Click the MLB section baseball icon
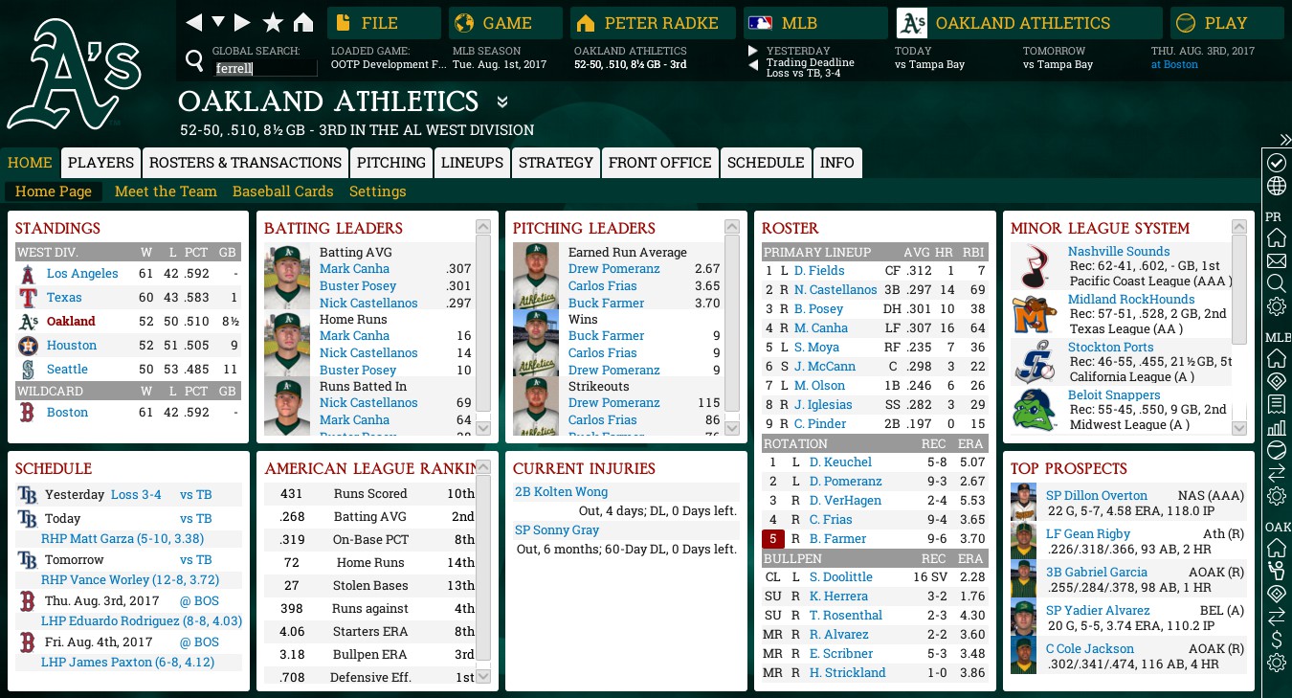 1276,450
